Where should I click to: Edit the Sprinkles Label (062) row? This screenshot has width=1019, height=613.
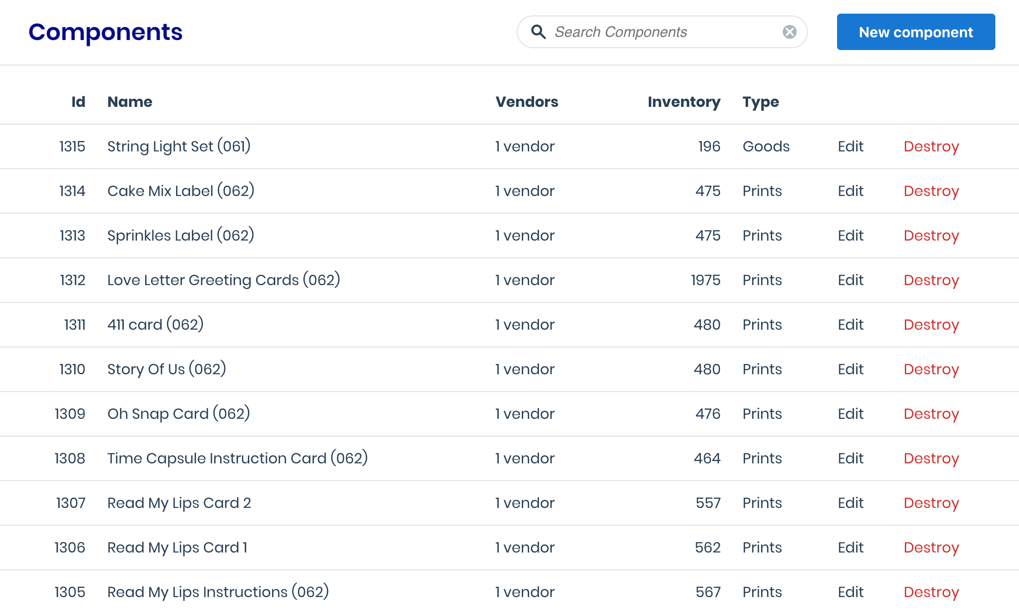click(x=850, y=236)
